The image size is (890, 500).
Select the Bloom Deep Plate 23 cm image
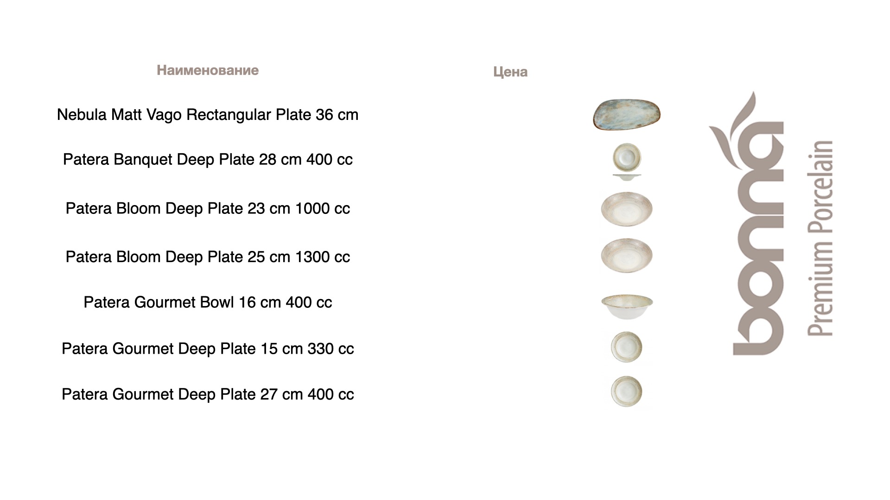tap(626, 209)
